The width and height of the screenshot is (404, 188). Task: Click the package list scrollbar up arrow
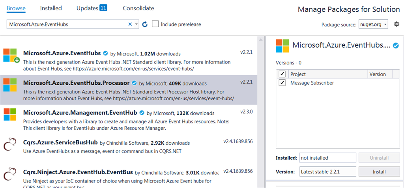(x=261, y=40)
